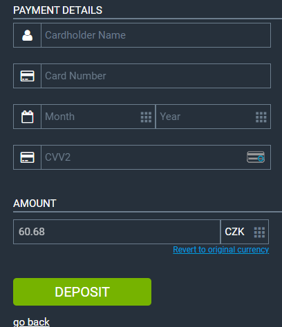
Task: Click the calendar icon beside Month
Action: 27,117
